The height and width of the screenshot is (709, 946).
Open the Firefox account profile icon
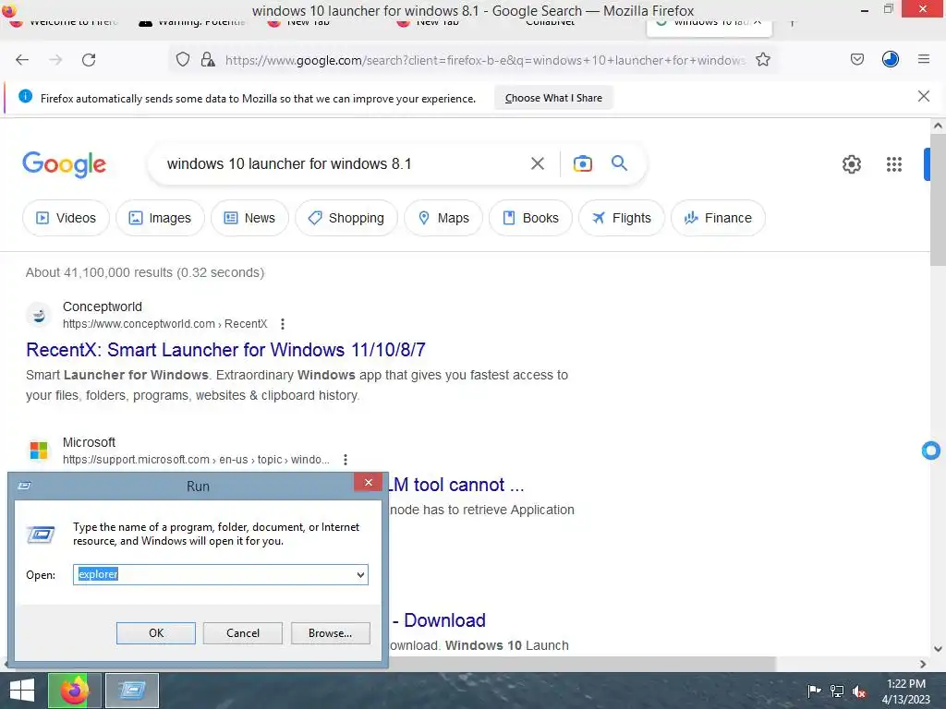click(891, 59)
